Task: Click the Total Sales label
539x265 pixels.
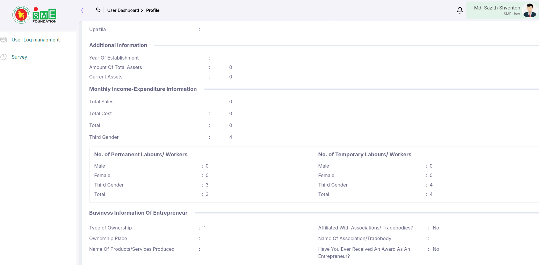Action: point(101,102)
